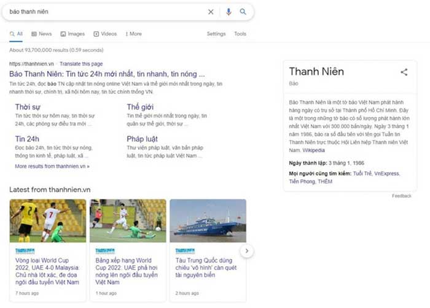Image resolution: width=430 pixels, height=308 pixels.
Task: Click THÊM to see more related searches
Action: click(x=325, y=182)
